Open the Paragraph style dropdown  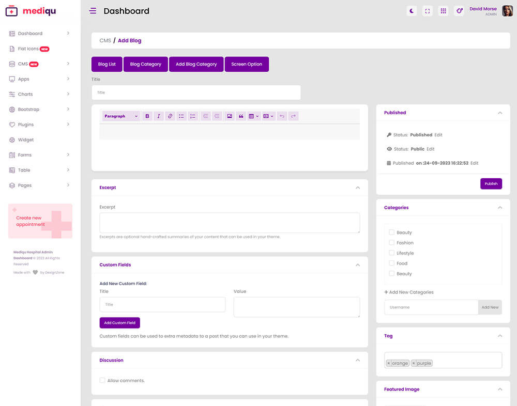(x=121, y=116)
